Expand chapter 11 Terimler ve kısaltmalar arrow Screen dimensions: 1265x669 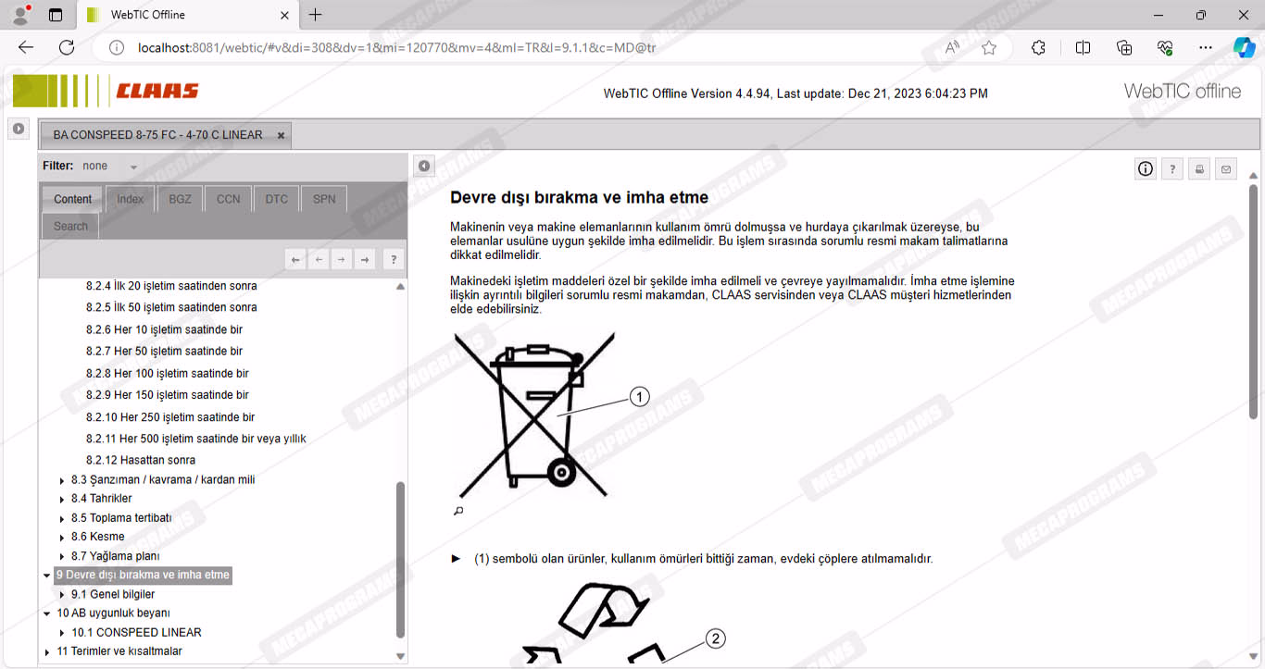pyautogui.click(x=47, y=652)
